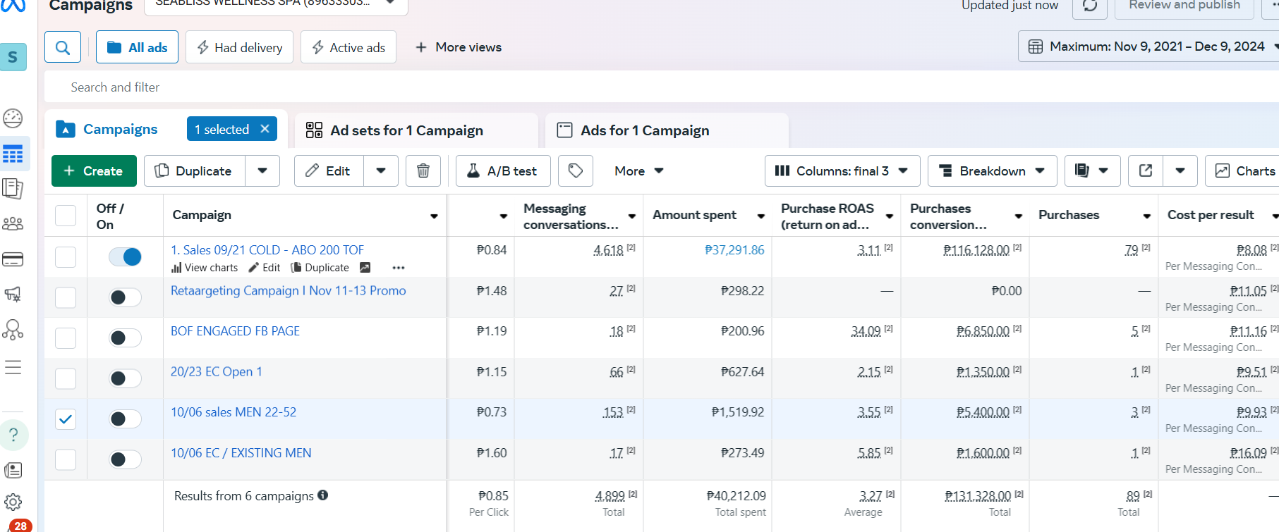The image size is (1279, 532).
Task: Refresh data with the circular arrow icon
Action: click(x=1090, y=6)
